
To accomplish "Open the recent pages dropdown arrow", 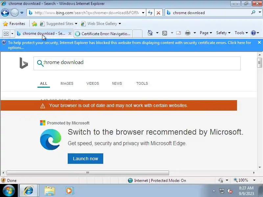I will pyautogui.click(x=22, y=13).
